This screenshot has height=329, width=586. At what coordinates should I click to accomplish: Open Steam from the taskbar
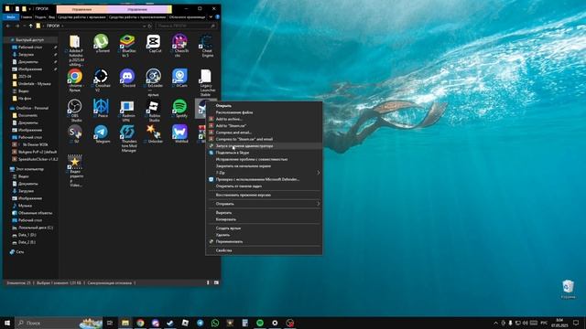170,323
